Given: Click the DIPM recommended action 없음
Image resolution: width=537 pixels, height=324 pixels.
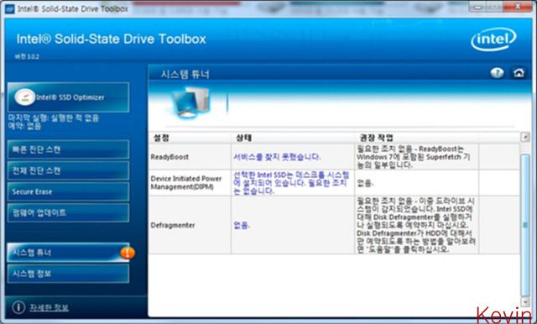Looking at the screenshot, I should (365, 183).
